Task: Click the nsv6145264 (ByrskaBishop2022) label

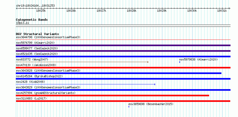Action: [39, 76]
